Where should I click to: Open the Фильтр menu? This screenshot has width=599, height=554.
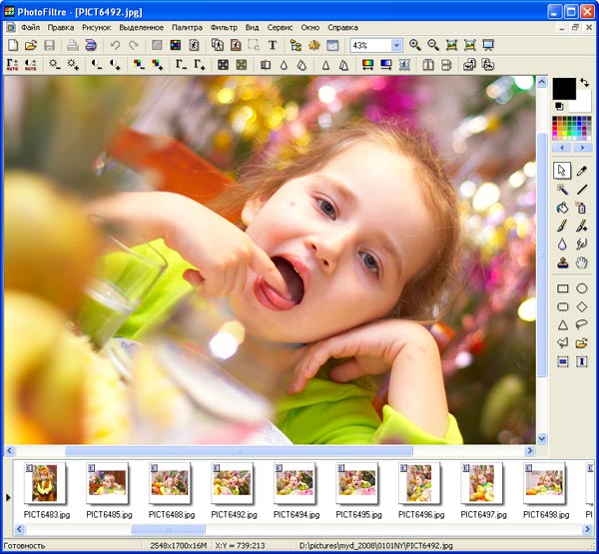[x=224, y=28]
